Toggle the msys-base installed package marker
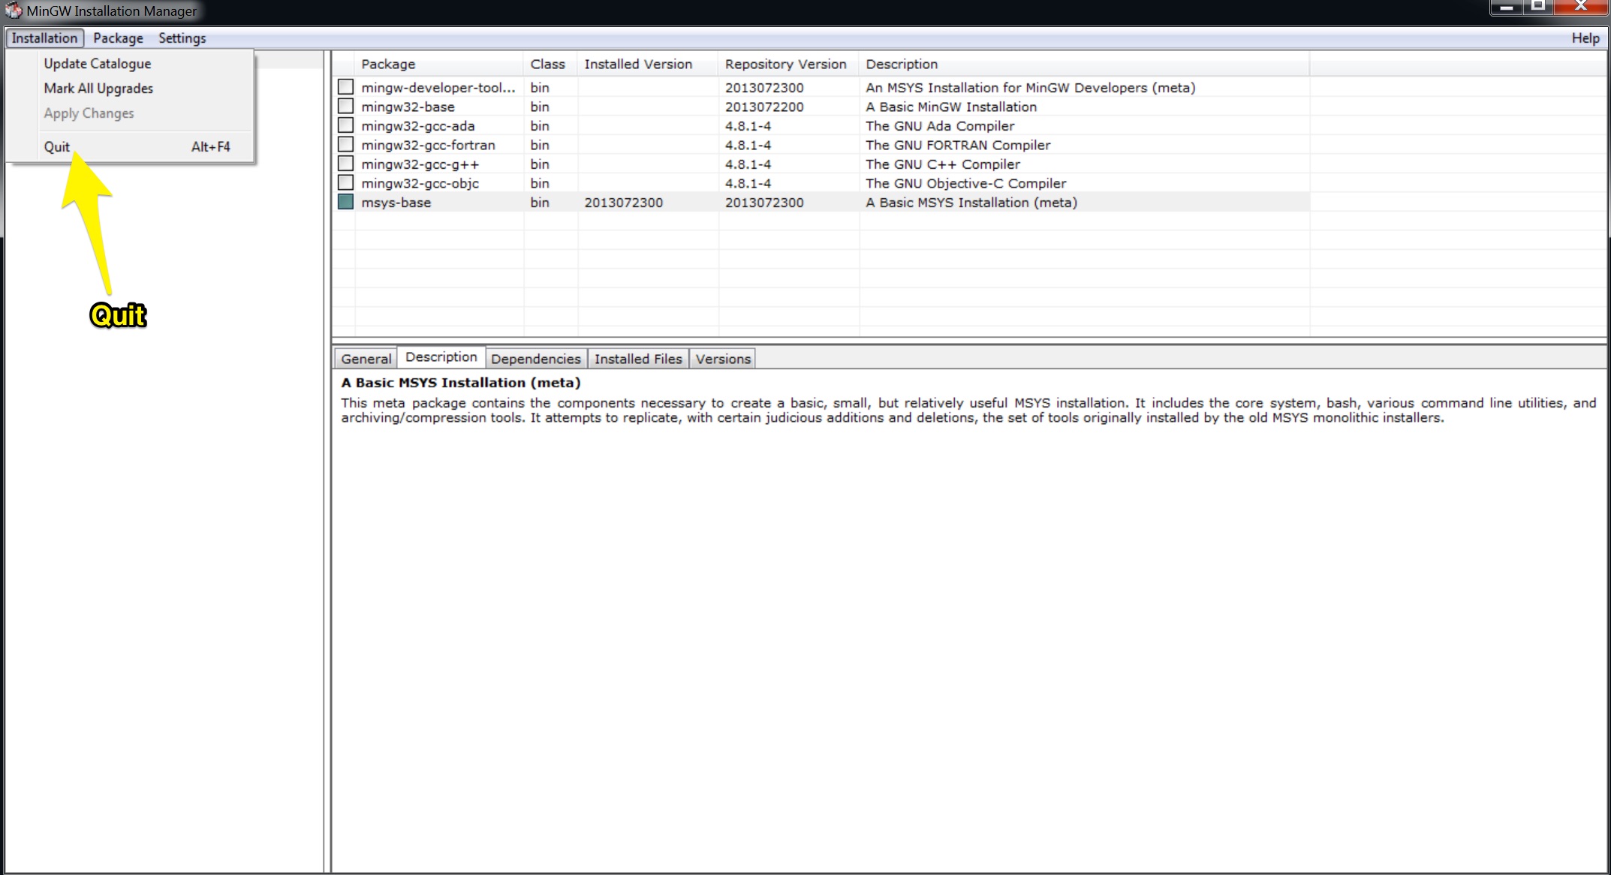1611x875 pixels. click(345, 202)
